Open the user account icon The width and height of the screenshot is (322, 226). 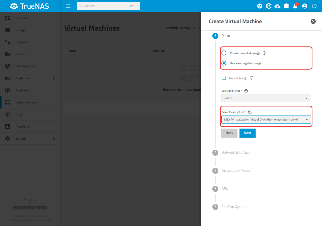pyautogui.click(x=305, y=6)
